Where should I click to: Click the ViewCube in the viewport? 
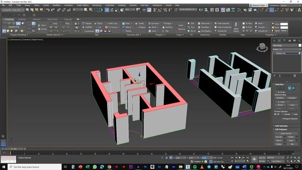(x=262, y=47)
